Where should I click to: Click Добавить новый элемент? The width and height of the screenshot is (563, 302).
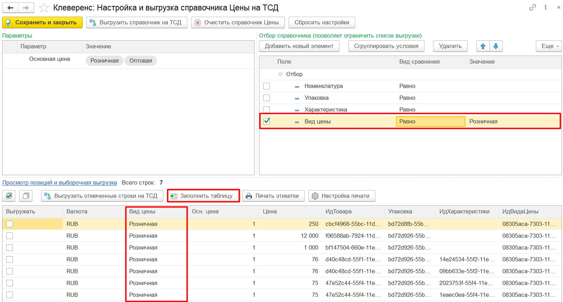(x=299, y=46)
